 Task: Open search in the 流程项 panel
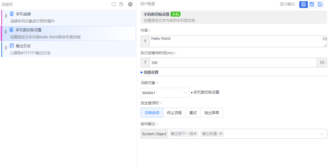coord(114,4)
